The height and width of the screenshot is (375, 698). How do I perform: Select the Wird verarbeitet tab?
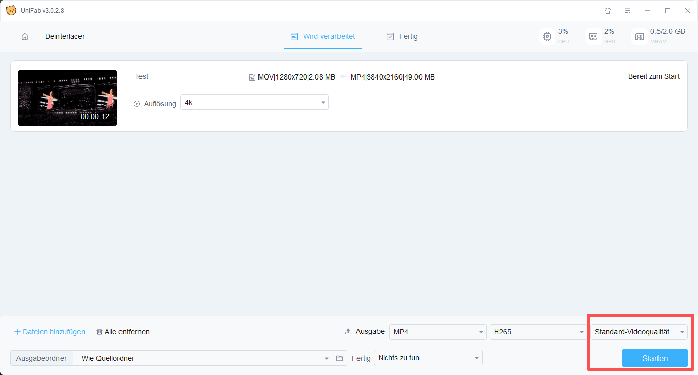tap(323, 36)
